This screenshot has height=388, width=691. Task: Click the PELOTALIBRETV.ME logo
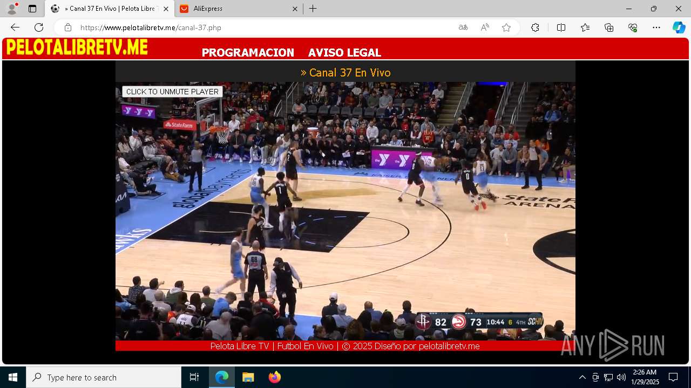tap(77, 47)
